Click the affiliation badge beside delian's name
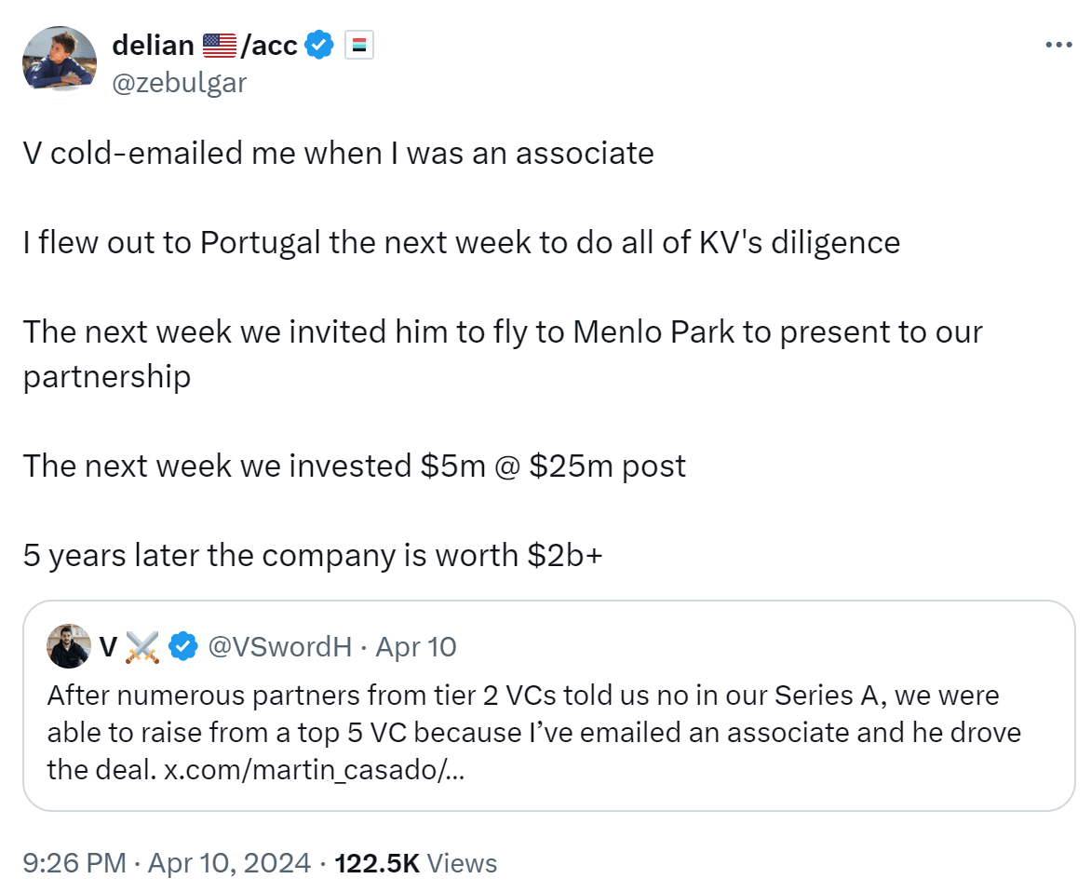 [x=359, y=45]
